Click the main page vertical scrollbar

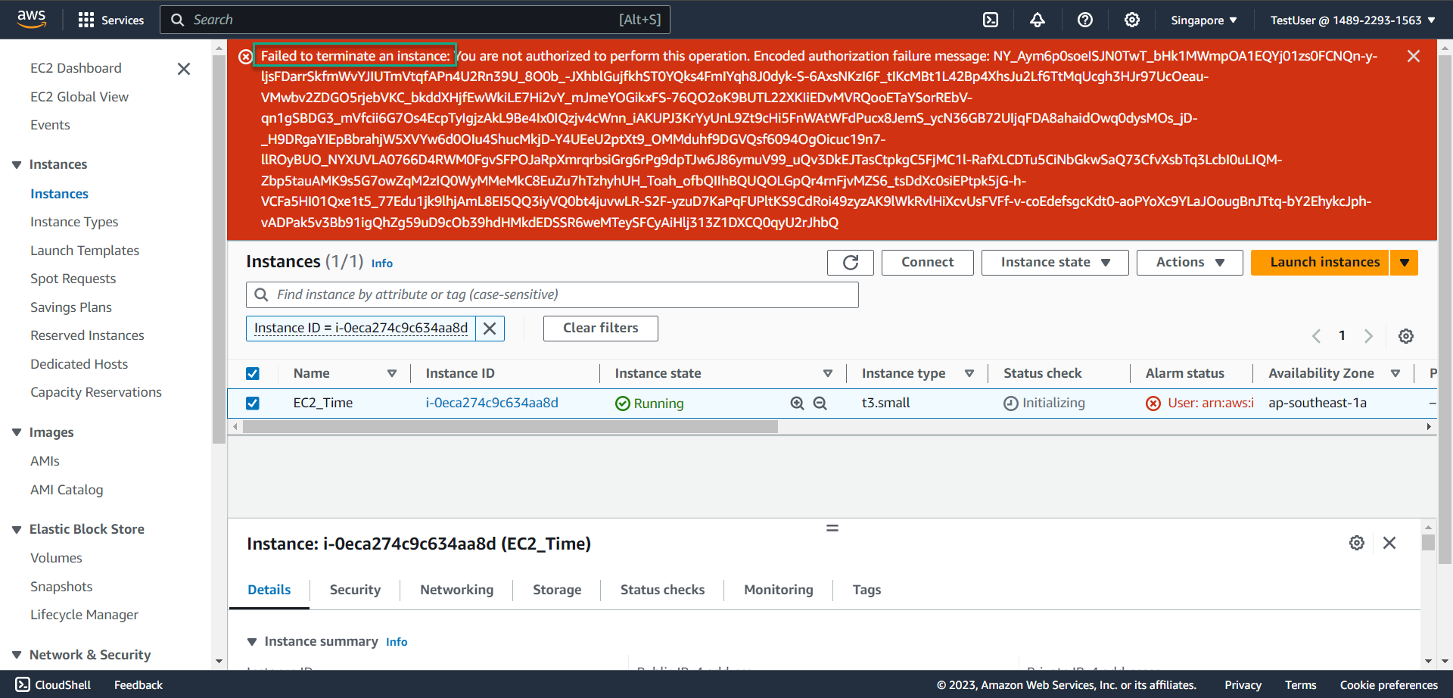(x=1445, y=310)
